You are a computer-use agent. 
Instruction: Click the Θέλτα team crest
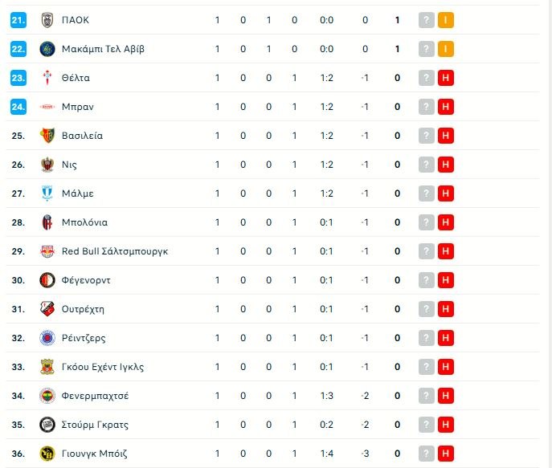pyautogui.click(x=47, y=78)
